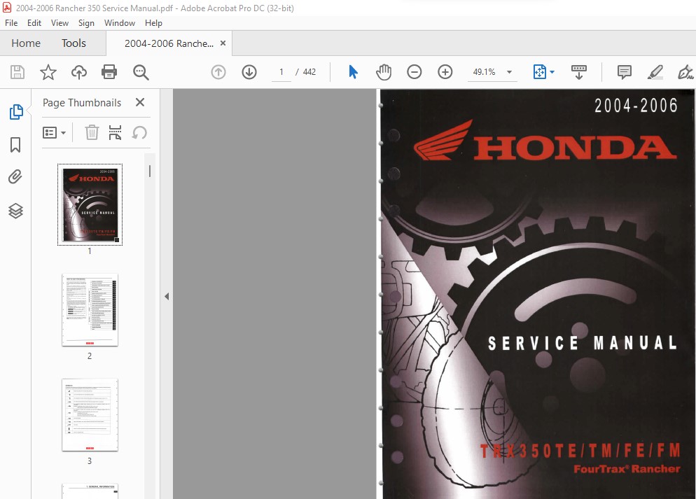Zoom in with the plus button

(445, 72)
